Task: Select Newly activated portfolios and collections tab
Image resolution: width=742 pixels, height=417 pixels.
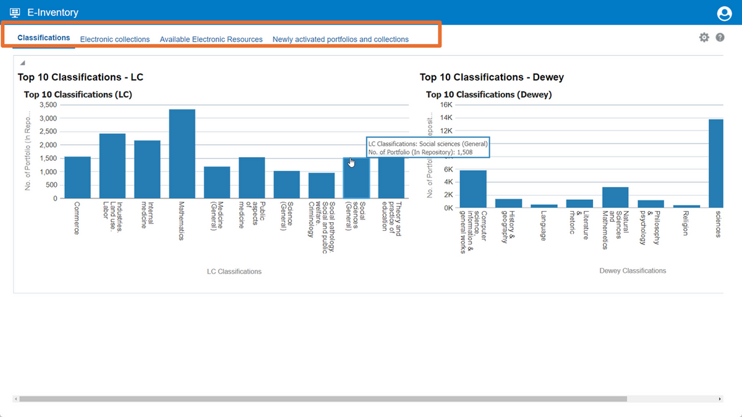Action: [341, 39]
